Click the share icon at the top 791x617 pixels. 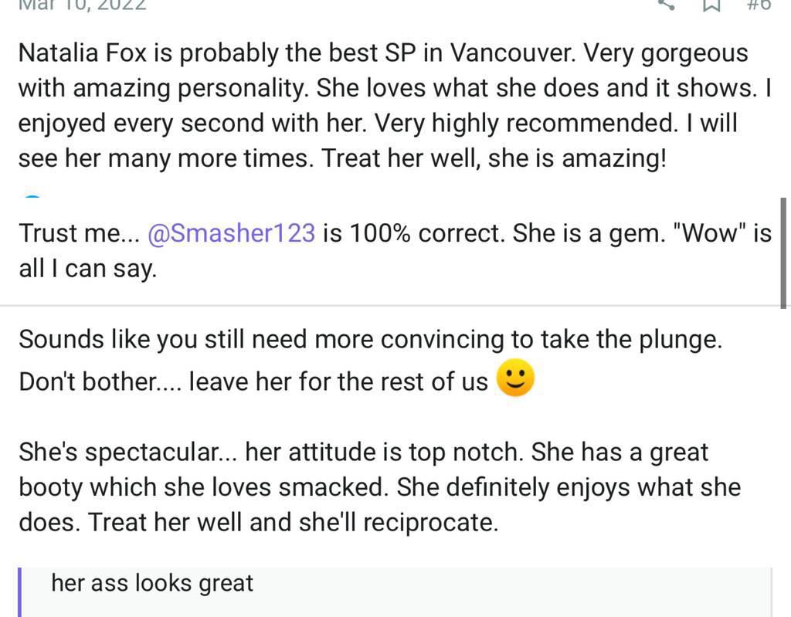point(666,3)
